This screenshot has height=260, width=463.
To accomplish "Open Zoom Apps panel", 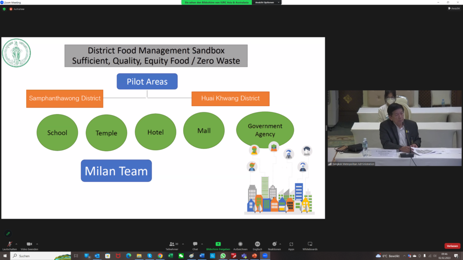I will pyautogui.click(x=291, y=244).
